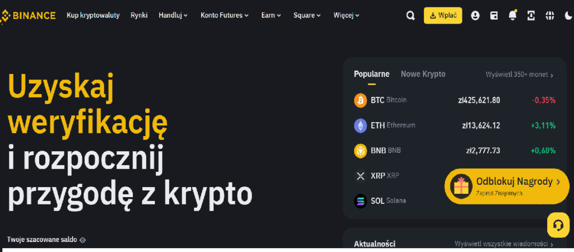Viewport: 574px width, 252px height.
Task: Expand the Handluj dropdown menu
Action: [173, 15]
